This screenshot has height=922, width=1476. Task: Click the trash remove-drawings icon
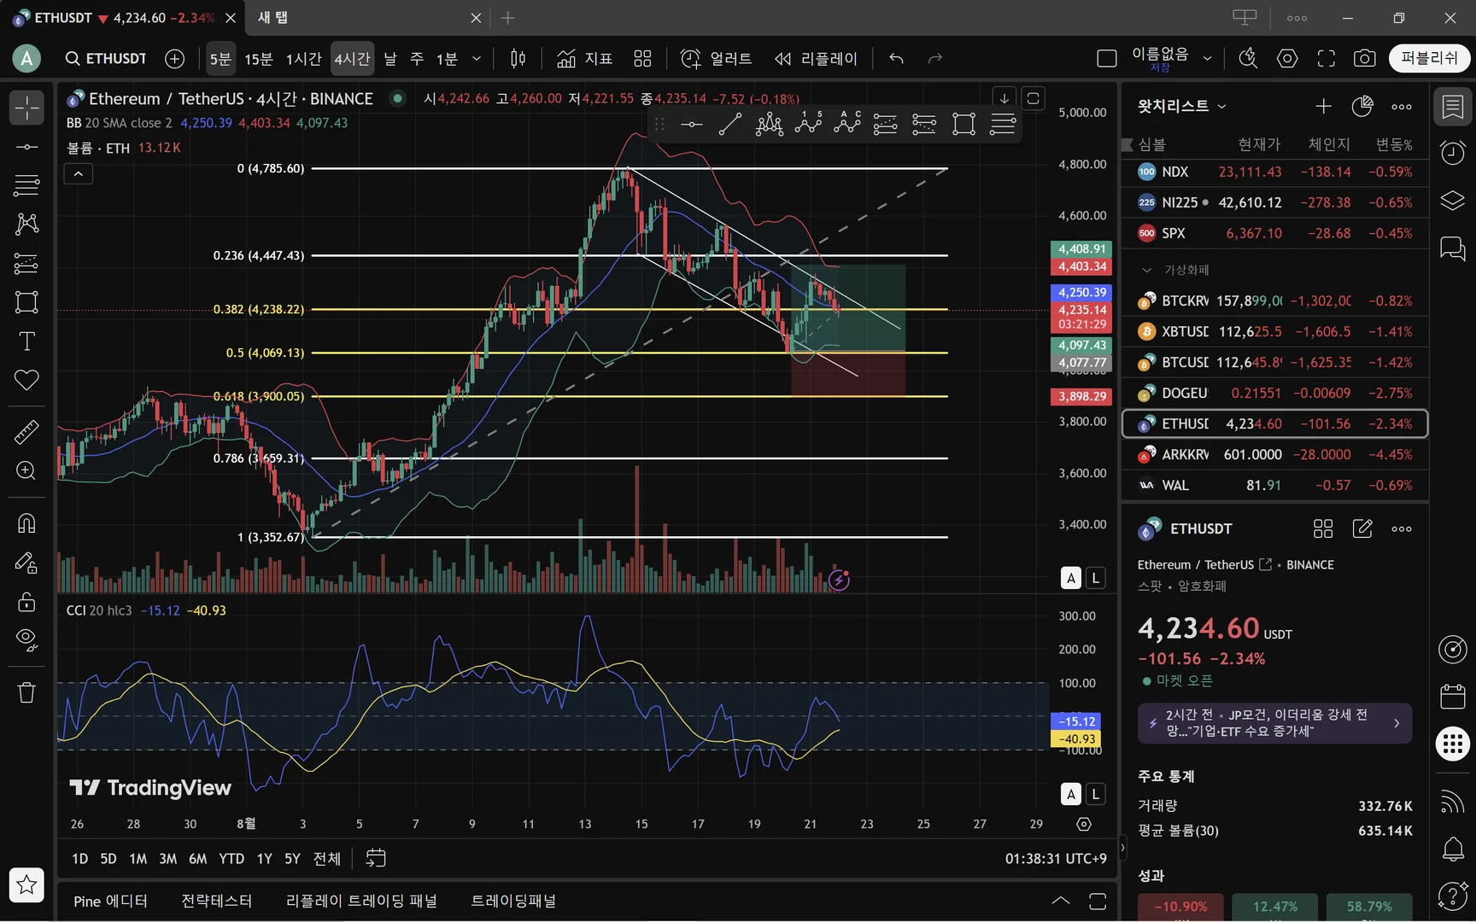click(26, 692)
